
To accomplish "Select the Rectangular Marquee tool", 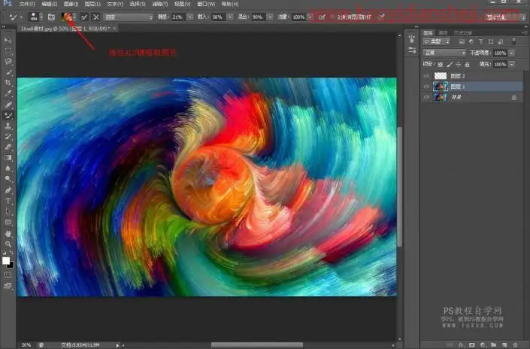I will 8,51.
